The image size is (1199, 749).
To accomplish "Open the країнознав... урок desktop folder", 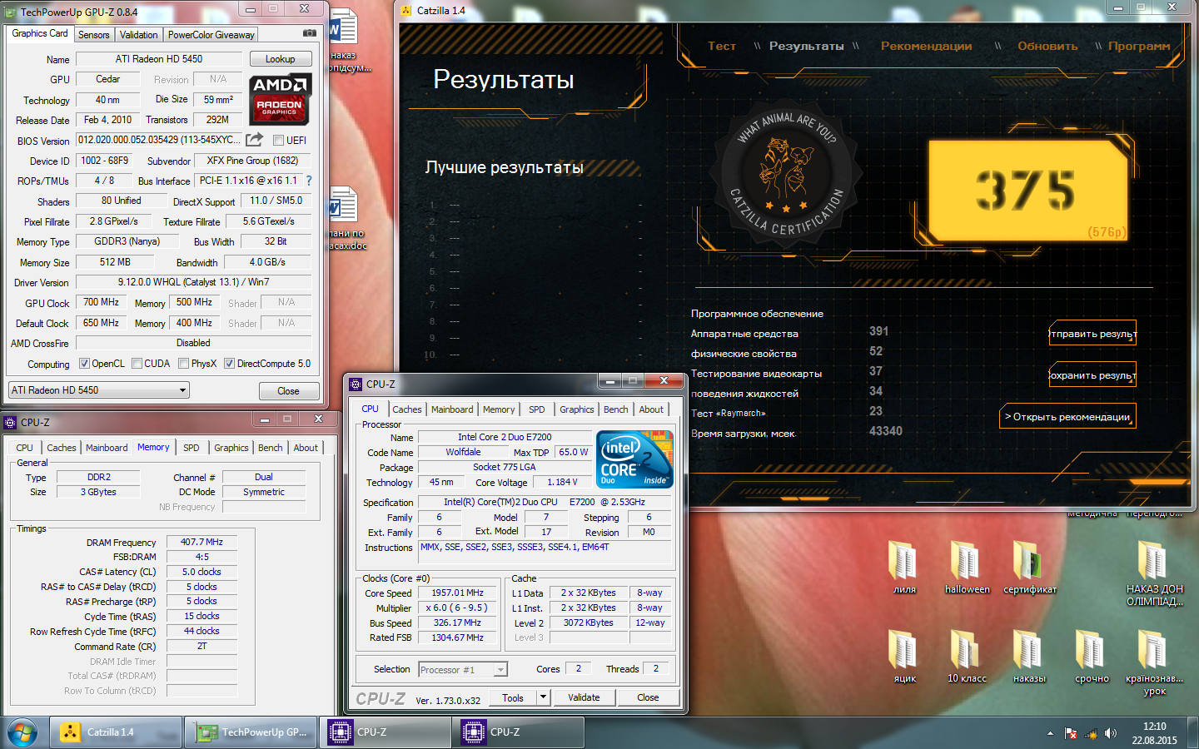I will (1154, 662).
